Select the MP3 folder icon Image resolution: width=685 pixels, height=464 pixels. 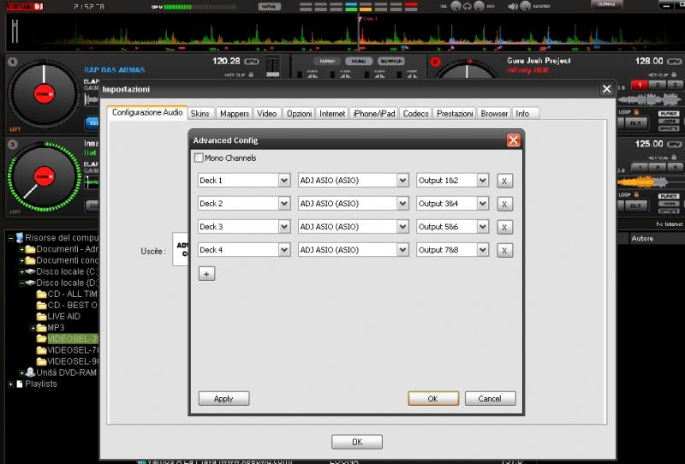42,328
